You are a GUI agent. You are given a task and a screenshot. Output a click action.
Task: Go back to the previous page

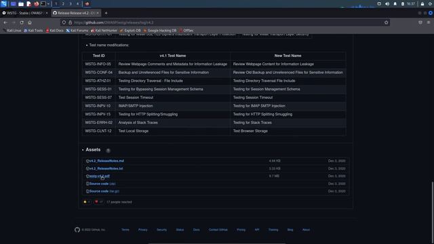click(5, 22)
